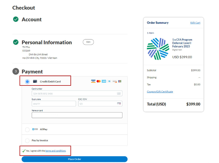Image resolution: width=219 pixels, height=163 pixels.
Task: Open the Edit Cart link
Action: tap(195, 23)
